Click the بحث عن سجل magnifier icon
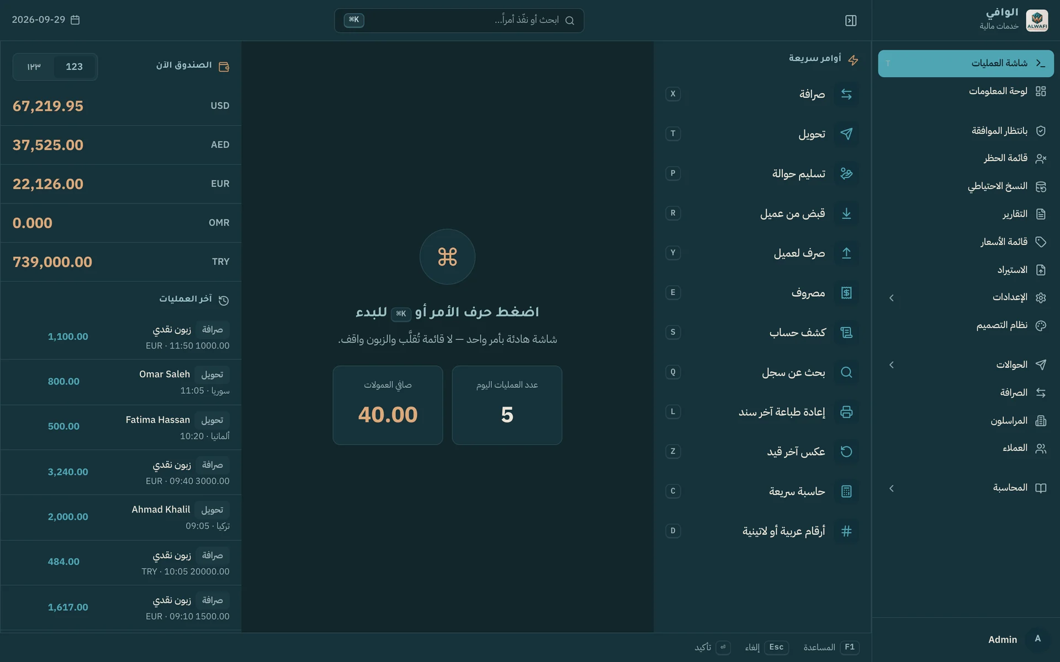The image size is (1060, 662). coord(846,372)
